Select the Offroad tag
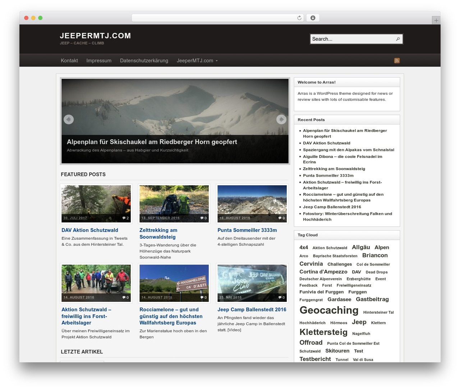 311,343
